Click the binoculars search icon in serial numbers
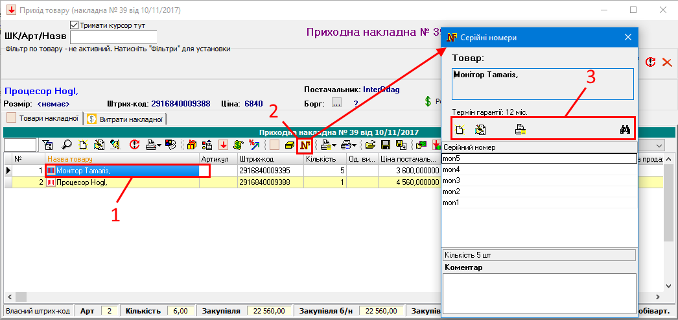The height and width of the screenshot is (320, 678). 625,129
